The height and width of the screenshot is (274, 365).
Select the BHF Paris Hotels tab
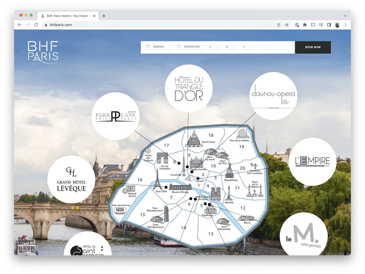pyautogui.click(x=68, y=16)
